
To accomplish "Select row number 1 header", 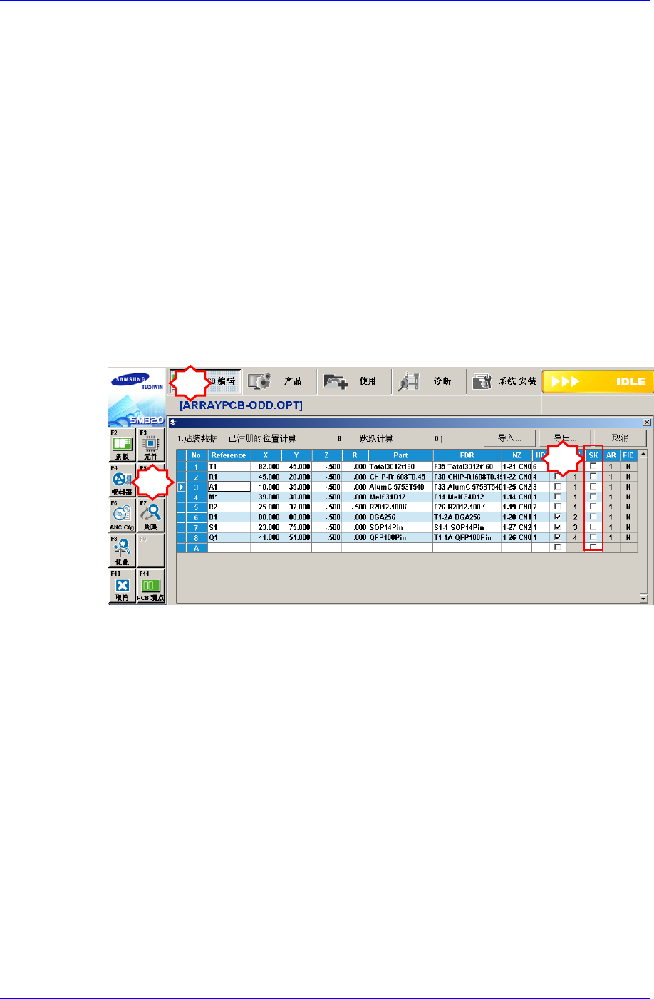I will point(196,467).
